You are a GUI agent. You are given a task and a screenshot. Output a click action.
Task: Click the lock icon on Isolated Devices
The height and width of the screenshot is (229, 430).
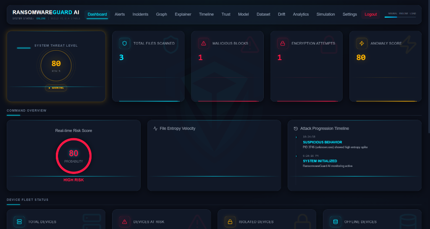coord(230,221)
